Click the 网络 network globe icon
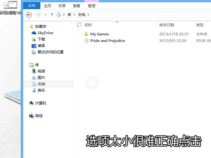This screenshot has width=211, height=158. point(31,116)
